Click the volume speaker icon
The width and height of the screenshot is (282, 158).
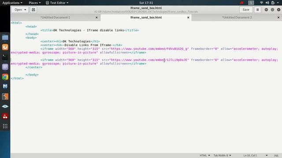click(267, 3)
